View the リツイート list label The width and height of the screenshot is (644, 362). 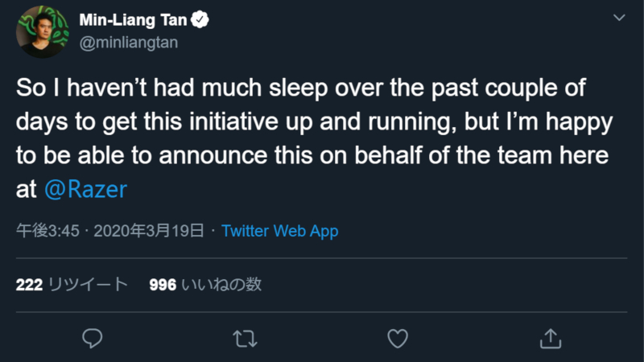click(x=88, y=285)
